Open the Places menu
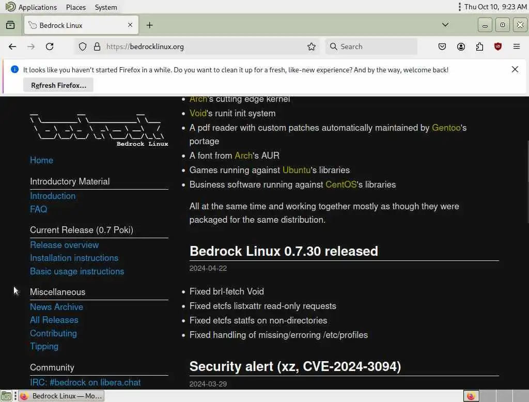This screenshot has width=529, height=402. pyautogui.click(x=76, y=7)
